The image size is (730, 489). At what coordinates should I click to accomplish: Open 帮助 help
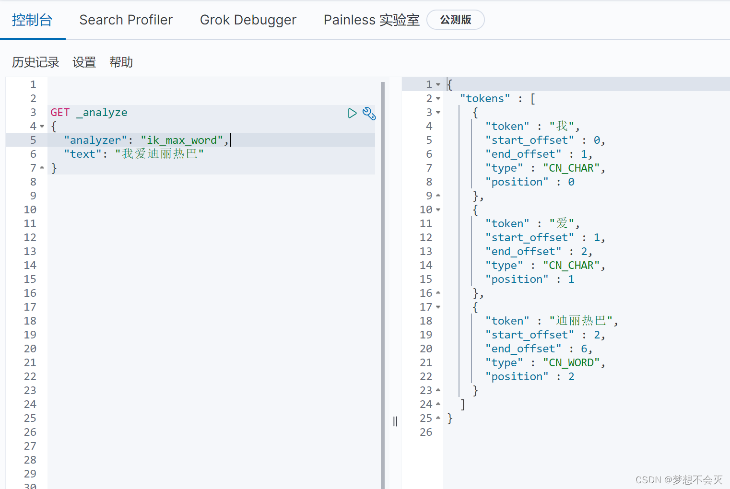(x=121, y=62)
